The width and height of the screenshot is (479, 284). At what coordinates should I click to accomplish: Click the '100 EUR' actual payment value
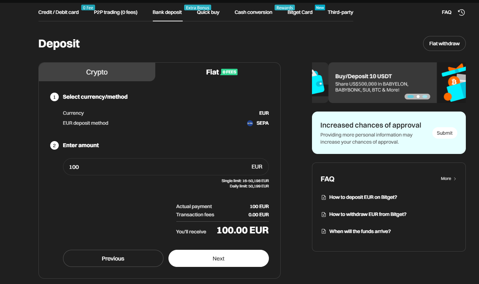pyautogui.click(x=259, y=207)
